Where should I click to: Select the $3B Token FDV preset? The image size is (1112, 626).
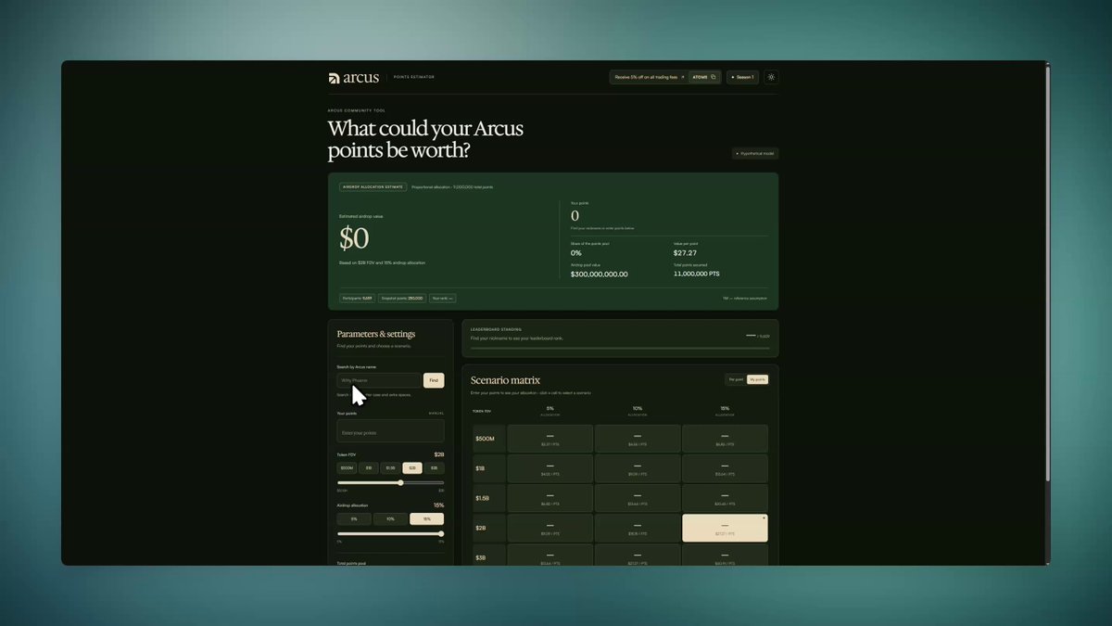[x=434, y=468]
